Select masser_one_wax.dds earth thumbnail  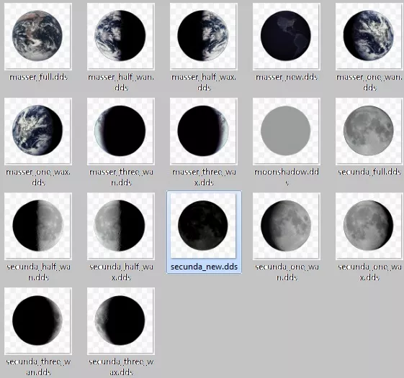(38, 131)
